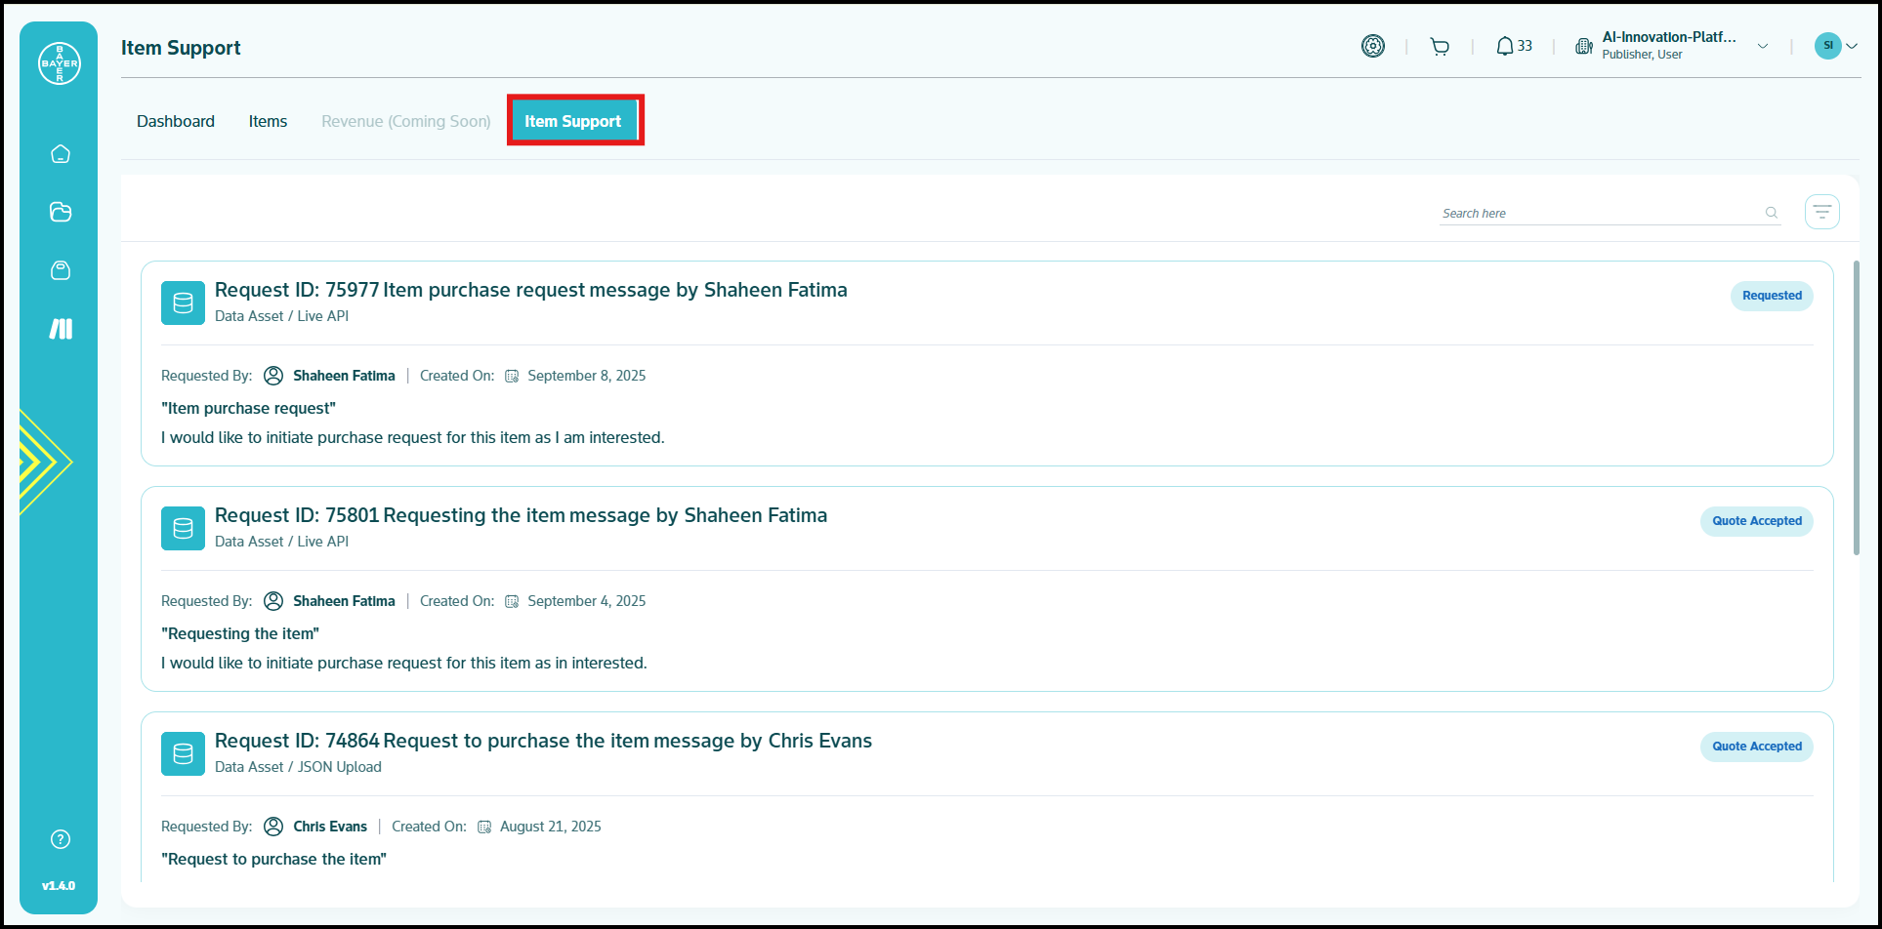
Task: Expand the SI user profile menu
Action: (x=1835, y=46)
